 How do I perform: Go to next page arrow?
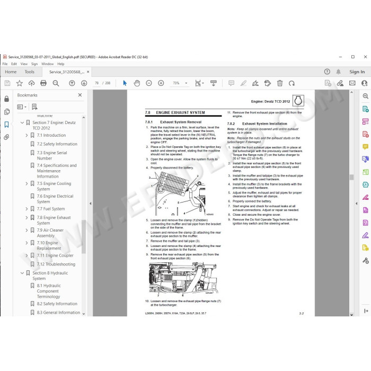[x=84, y=83]
